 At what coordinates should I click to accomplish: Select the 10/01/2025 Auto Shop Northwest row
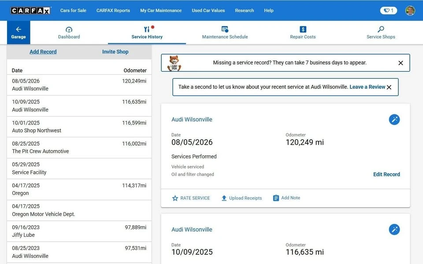79,127
